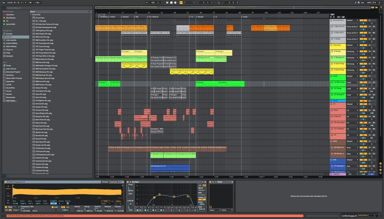Click the Tap tempo button
The width and height of the screenshot is (384, 219).
click(4, 2)
